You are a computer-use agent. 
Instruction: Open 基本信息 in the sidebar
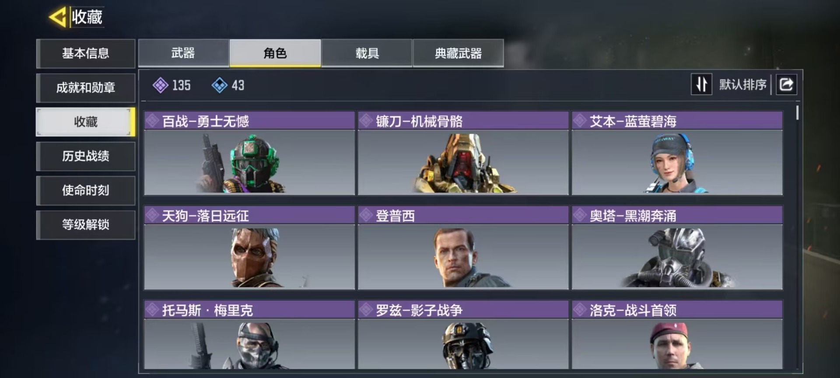(x=86, y=53)
